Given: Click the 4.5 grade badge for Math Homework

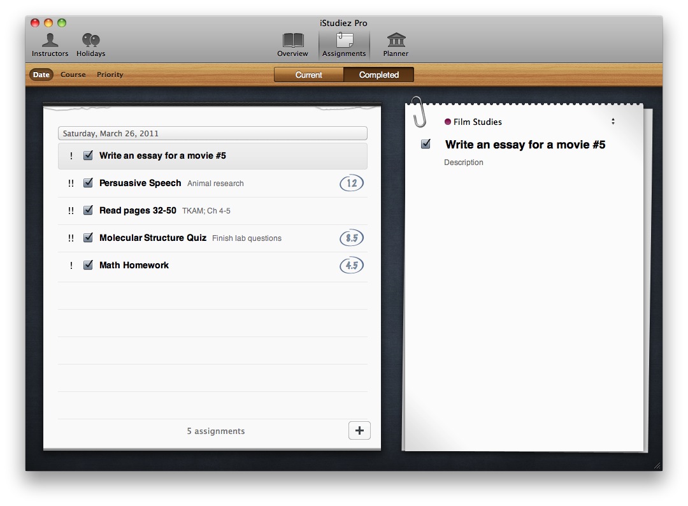Looking at the screenshot, I should 351,266.
